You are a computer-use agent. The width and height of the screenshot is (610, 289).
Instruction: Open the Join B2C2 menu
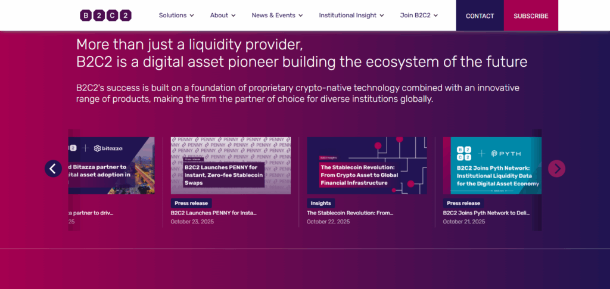[419, 15]
